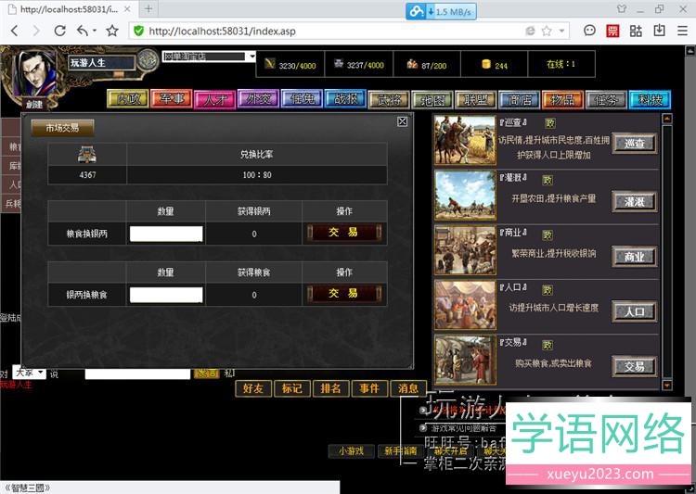Switch to the 军事 military tab
The width and height of the screenshot is (696, 494).
[172, 99]
